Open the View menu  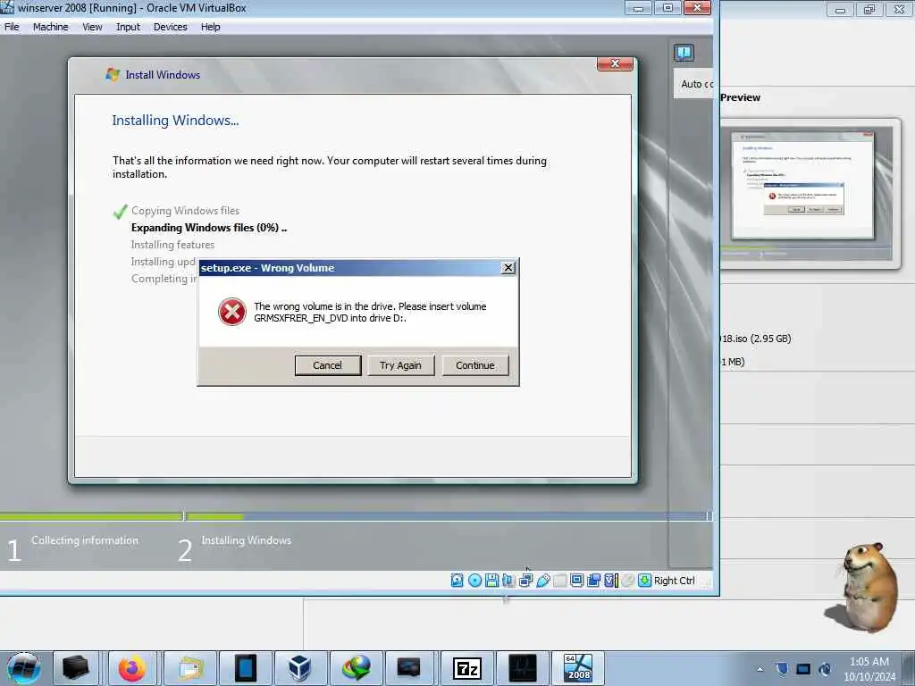coord(92,27)
